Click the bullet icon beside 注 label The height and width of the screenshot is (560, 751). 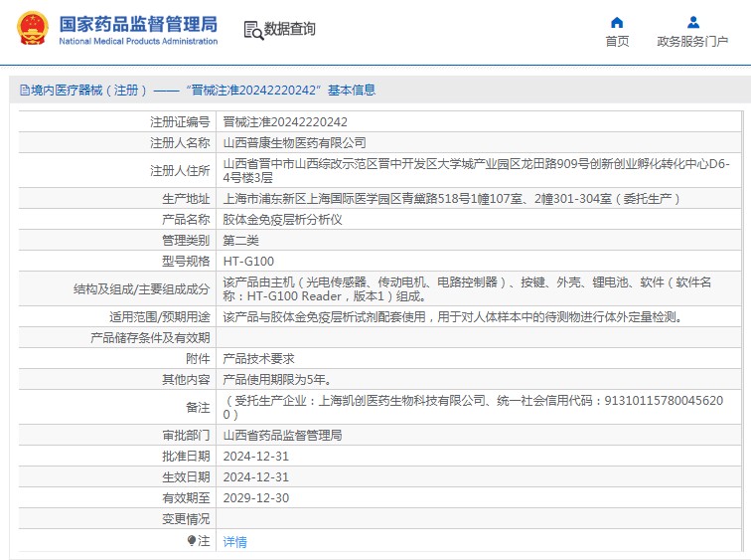point(193,540)
